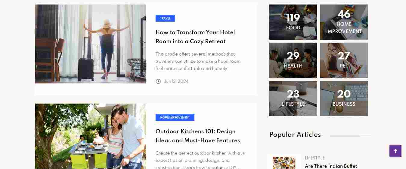406x169 pixels.
Task: Open the Outdoor Kitchens 101 article title
Action: click(198, 136)
